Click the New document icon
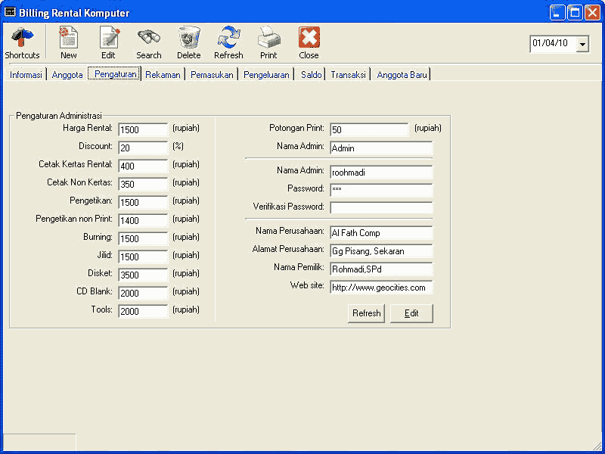This screenshot has width=605, height=454. click(x=69, y=42)
